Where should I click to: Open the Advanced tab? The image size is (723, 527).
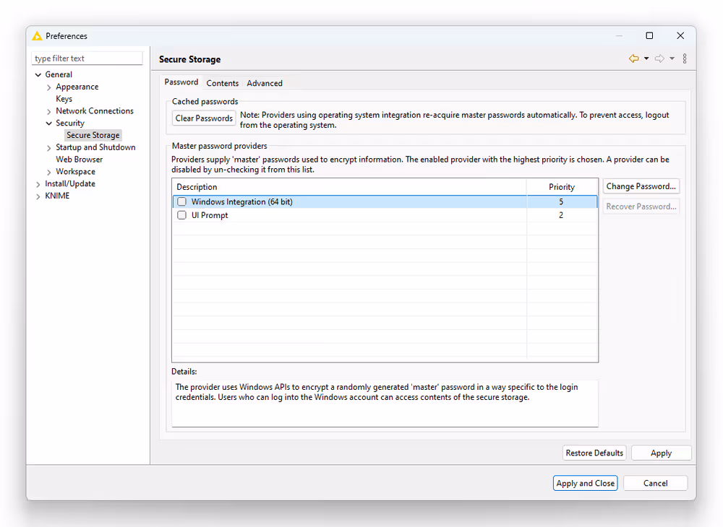(x=264, y=83)
